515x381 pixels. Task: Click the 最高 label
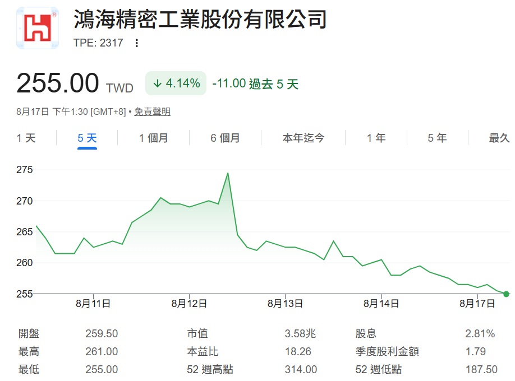[29, 351]
